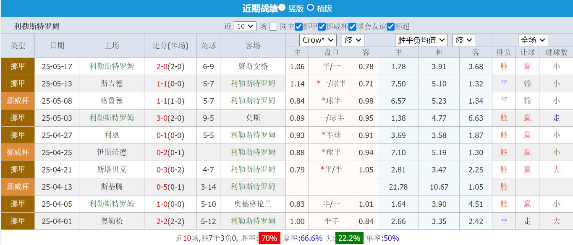The image size is (573, 245).
Task: Enable the 同主 checkbox
Action: click(273, 26)
